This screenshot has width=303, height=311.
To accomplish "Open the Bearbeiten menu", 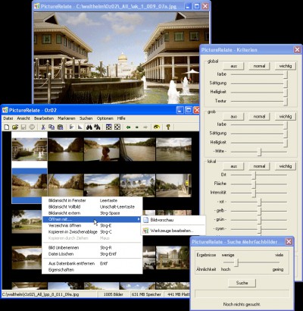I will tap(44, 118).
